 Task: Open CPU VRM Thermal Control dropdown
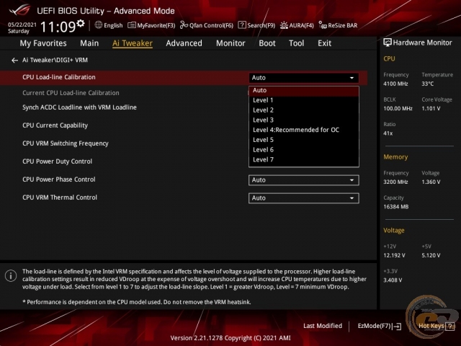pos(304,198)
